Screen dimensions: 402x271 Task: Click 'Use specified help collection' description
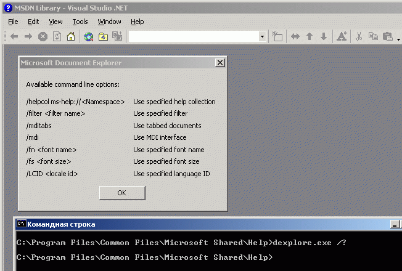coord(174,102)
